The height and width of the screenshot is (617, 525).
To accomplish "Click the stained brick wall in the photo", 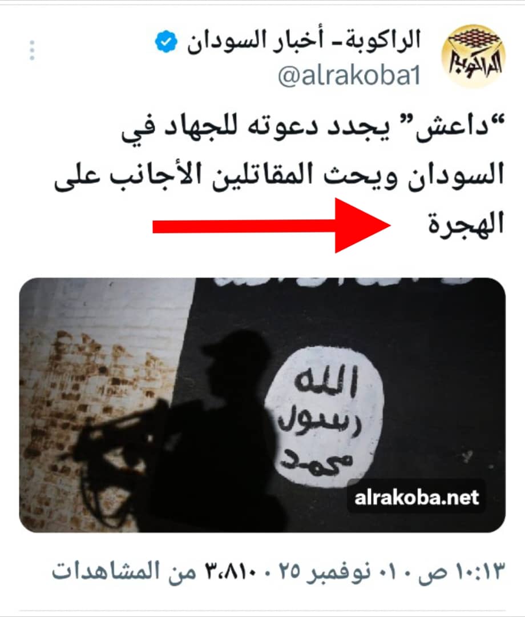I will point(90,394).
